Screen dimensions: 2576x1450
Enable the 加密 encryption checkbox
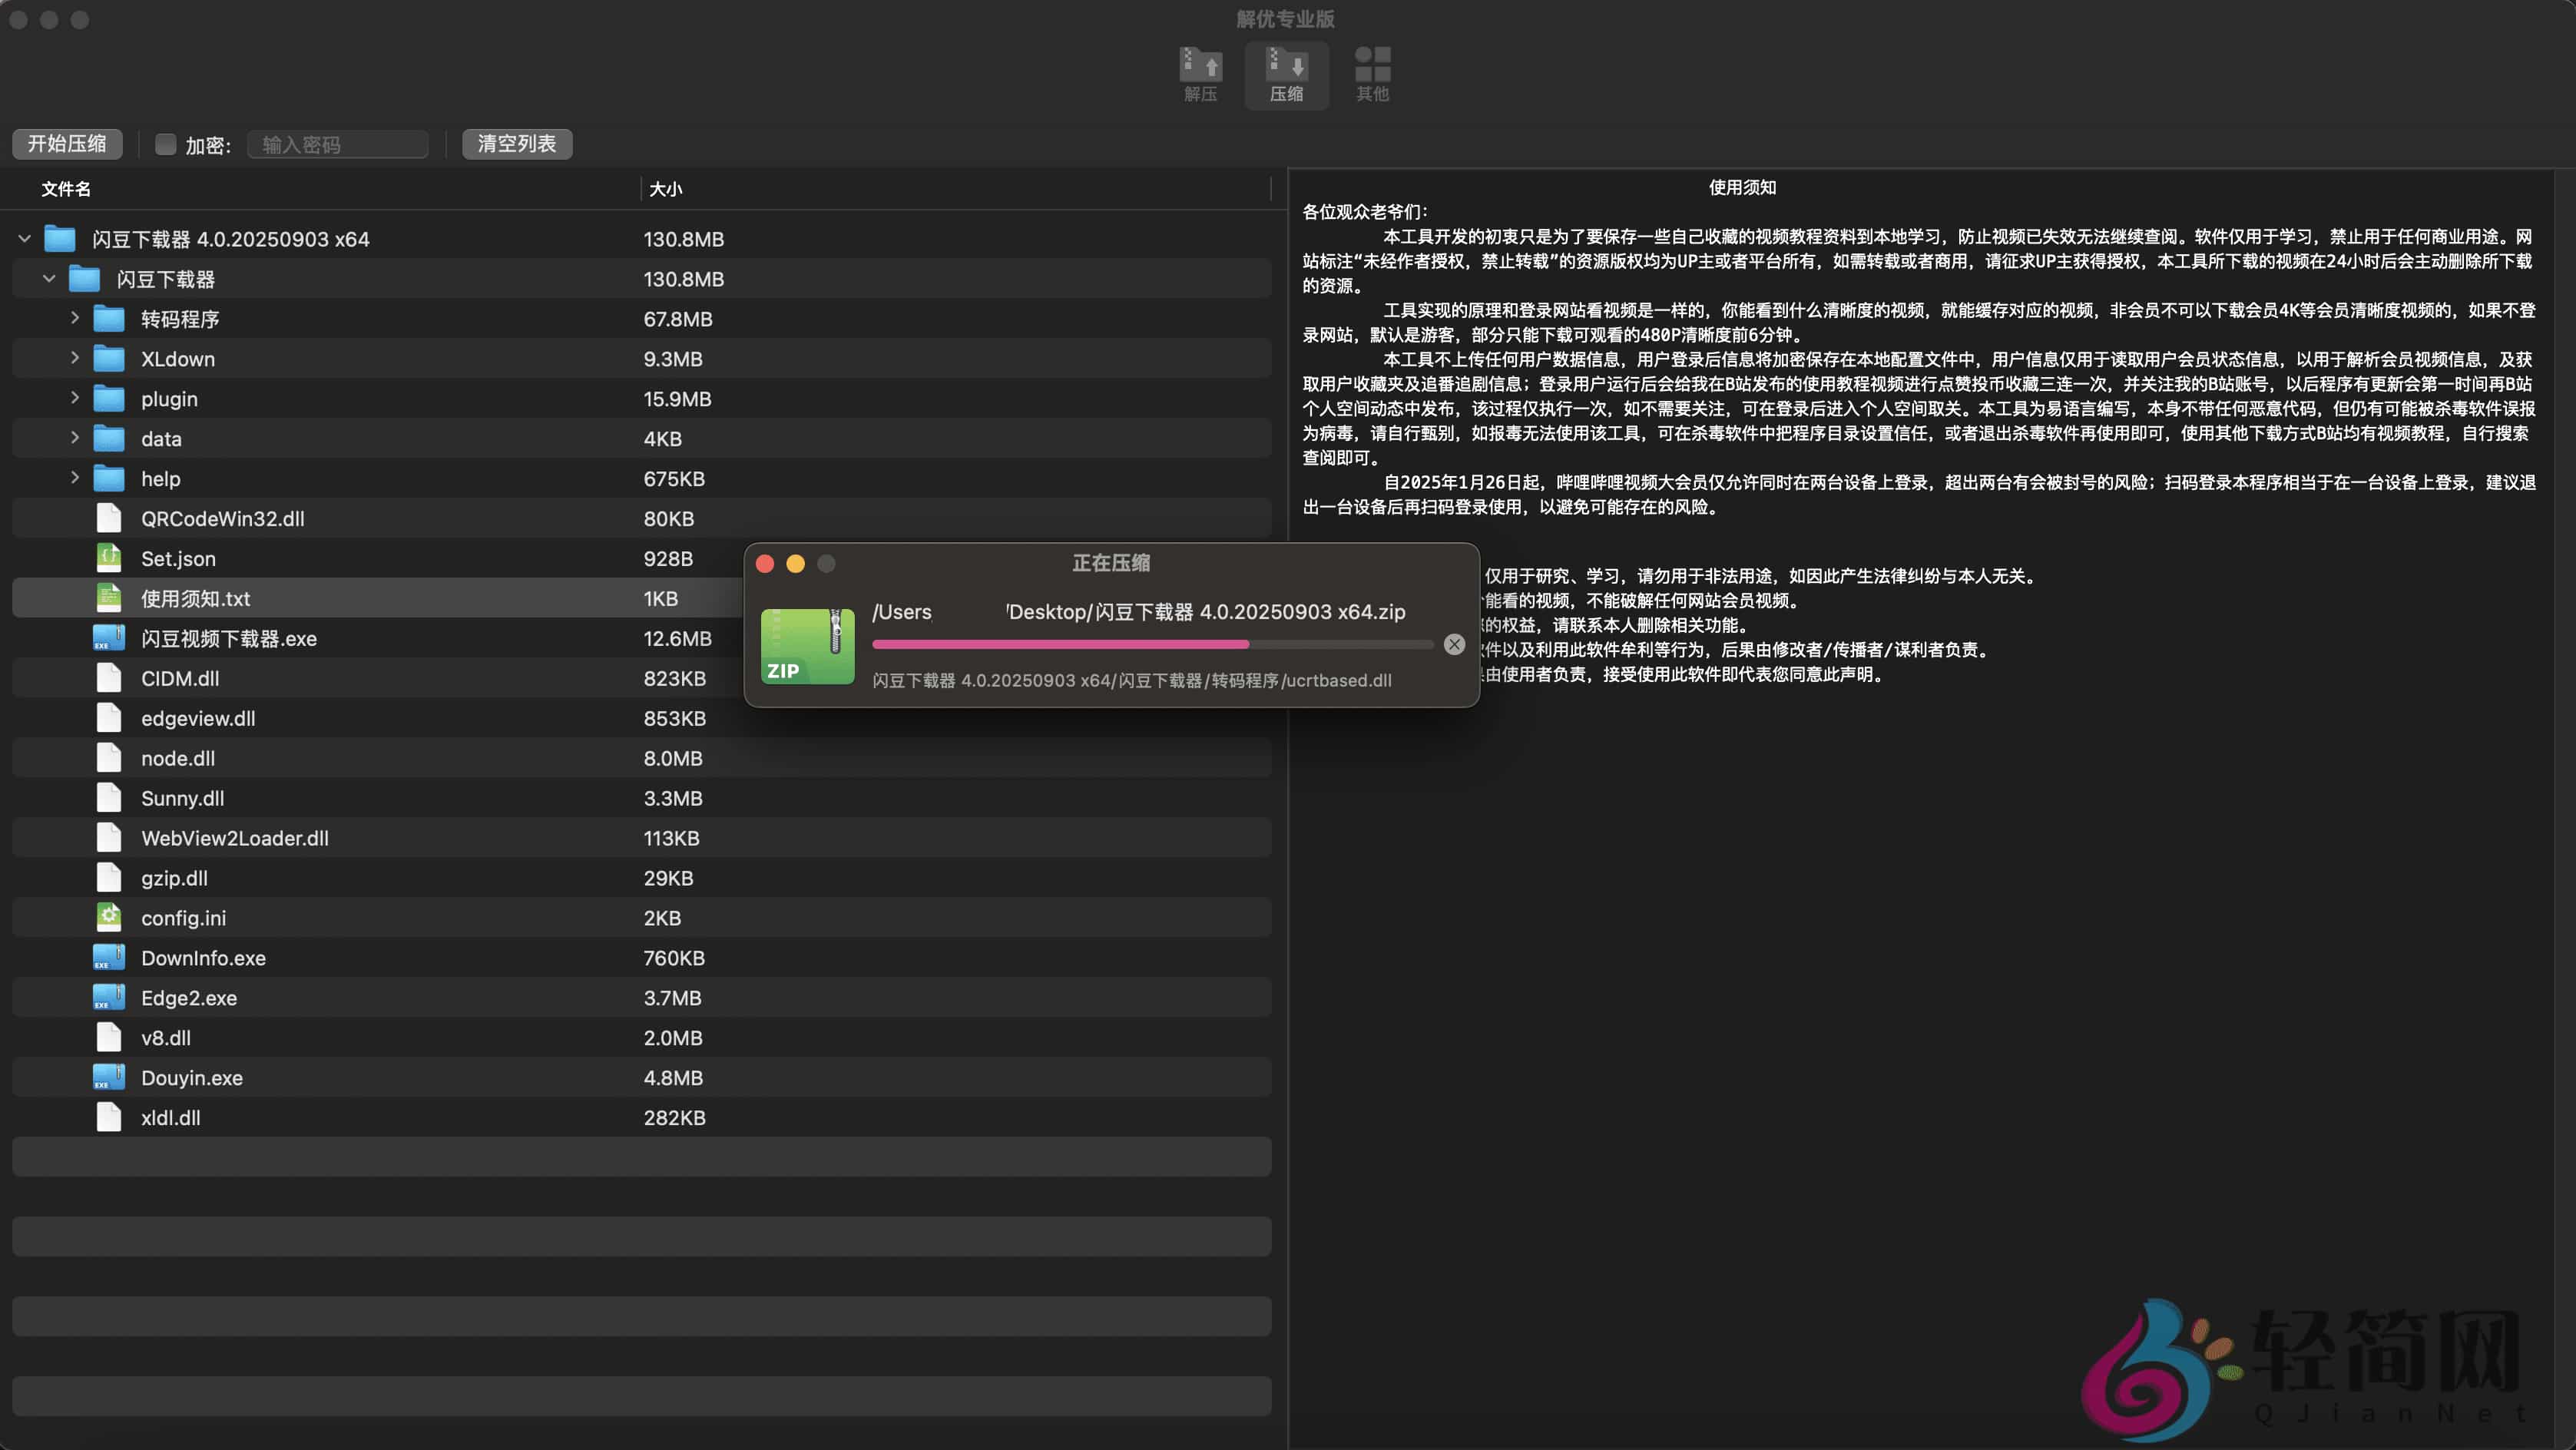click(x=165, y=144)
